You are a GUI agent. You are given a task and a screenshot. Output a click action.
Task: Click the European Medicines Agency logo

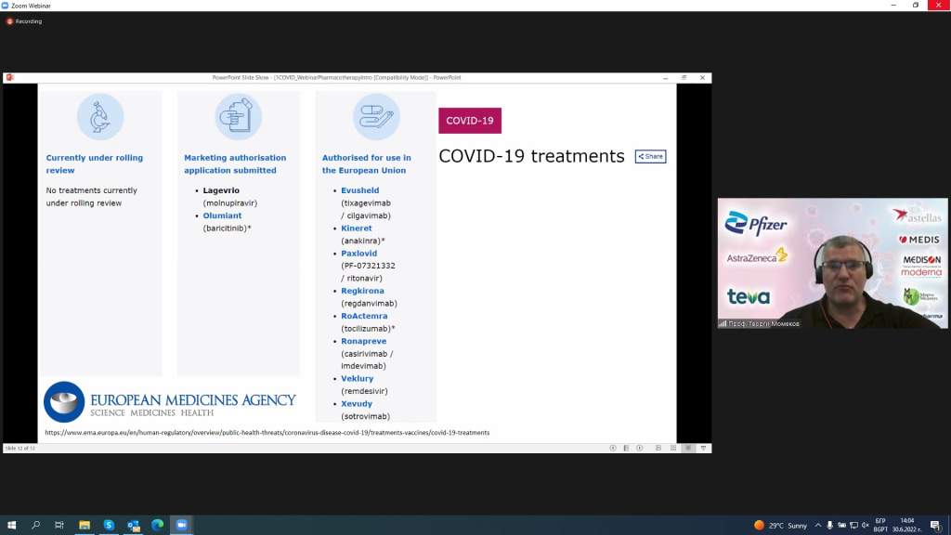click(170, 402)
